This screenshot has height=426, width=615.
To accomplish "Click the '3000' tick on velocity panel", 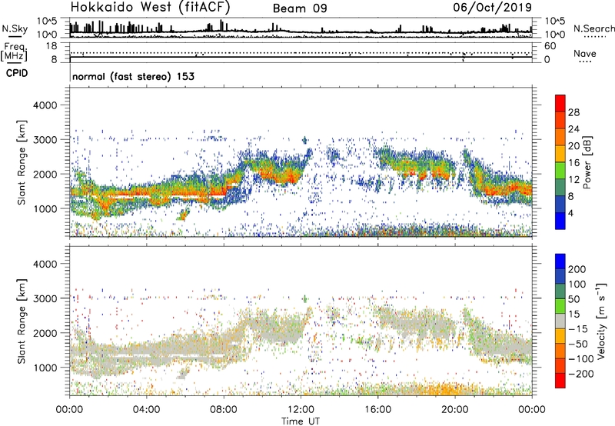I will coord(45,298).
